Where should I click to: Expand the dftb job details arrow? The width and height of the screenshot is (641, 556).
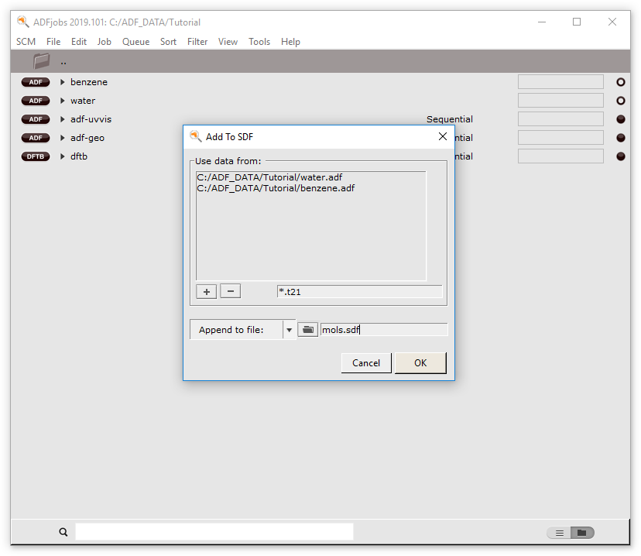click(x=63, y=156)
